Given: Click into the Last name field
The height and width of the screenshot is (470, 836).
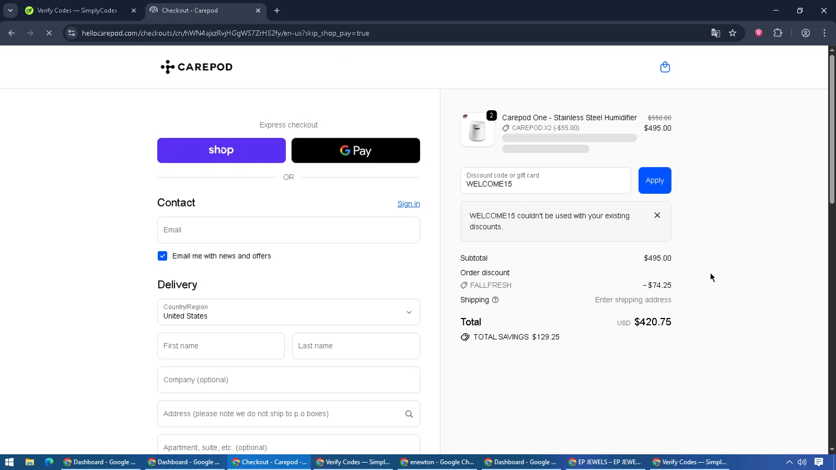Looking at the screenshot, I should tap(356, 346).
